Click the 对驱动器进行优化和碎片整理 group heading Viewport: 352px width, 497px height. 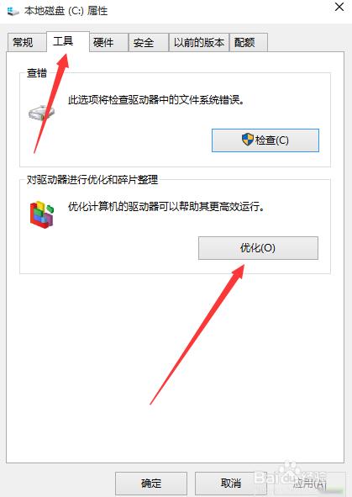[x=92, y=180]
